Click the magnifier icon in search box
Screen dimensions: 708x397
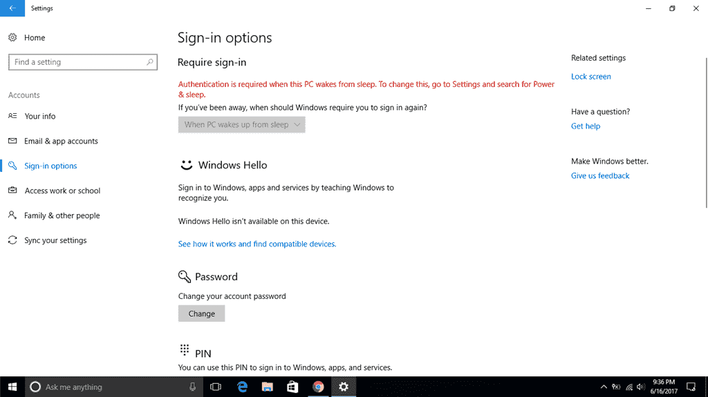pyautogui.click(x=149, y=62)
